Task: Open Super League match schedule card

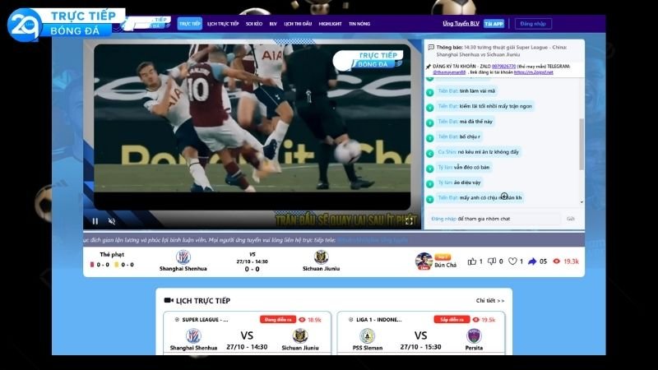Action: 247,334
